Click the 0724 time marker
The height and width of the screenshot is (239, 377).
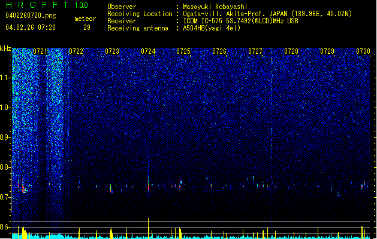pyautogui.click(x=148, y=51)
